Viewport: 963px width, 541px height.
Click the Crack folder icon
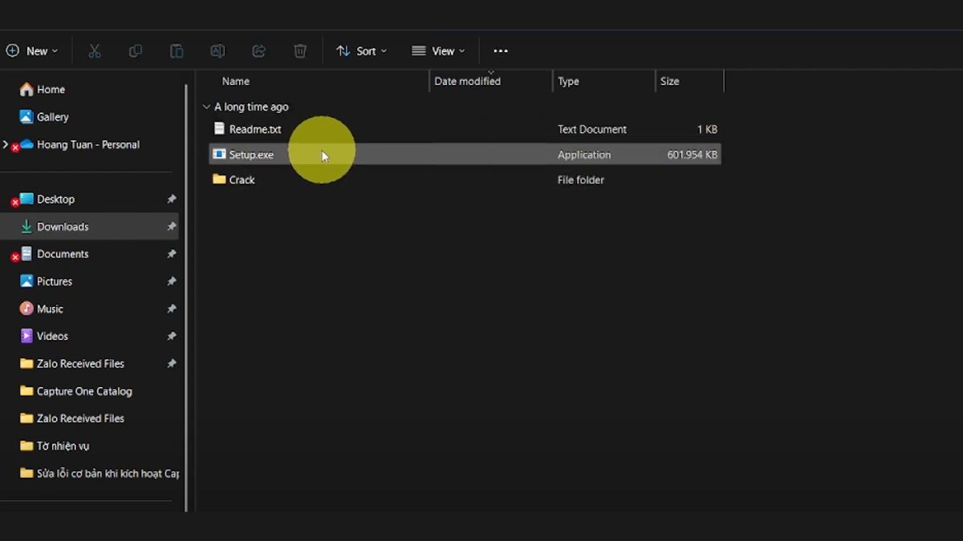click(x=219, y=180)
